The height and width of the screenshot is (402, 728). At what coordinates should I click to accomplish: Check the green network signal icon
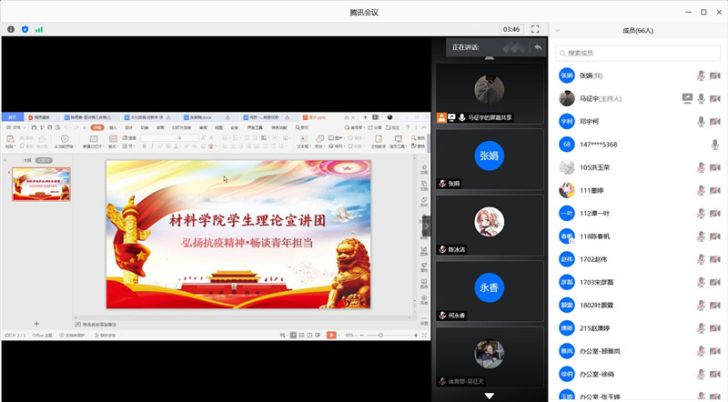point(39,29)
